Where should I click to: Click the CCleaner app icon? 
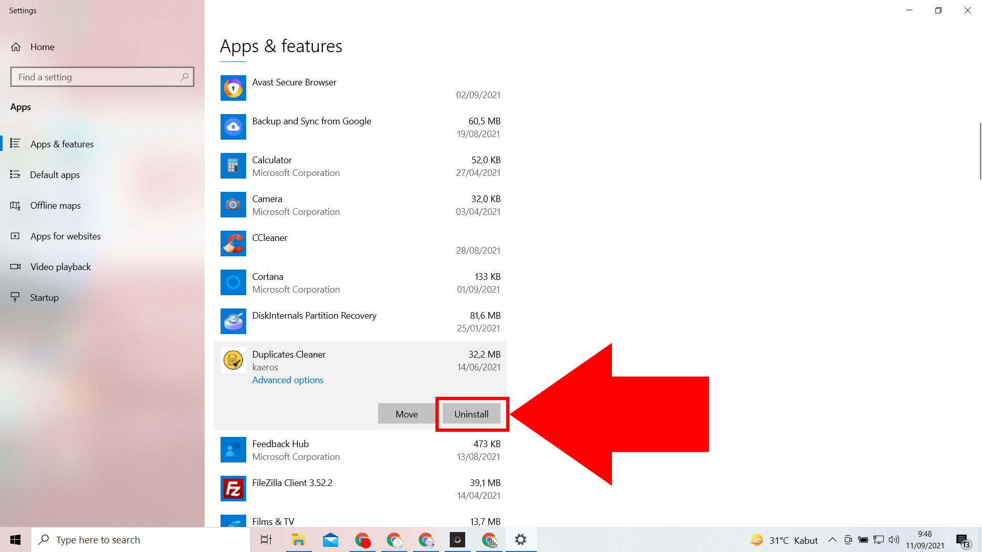(x=233, y=244)
